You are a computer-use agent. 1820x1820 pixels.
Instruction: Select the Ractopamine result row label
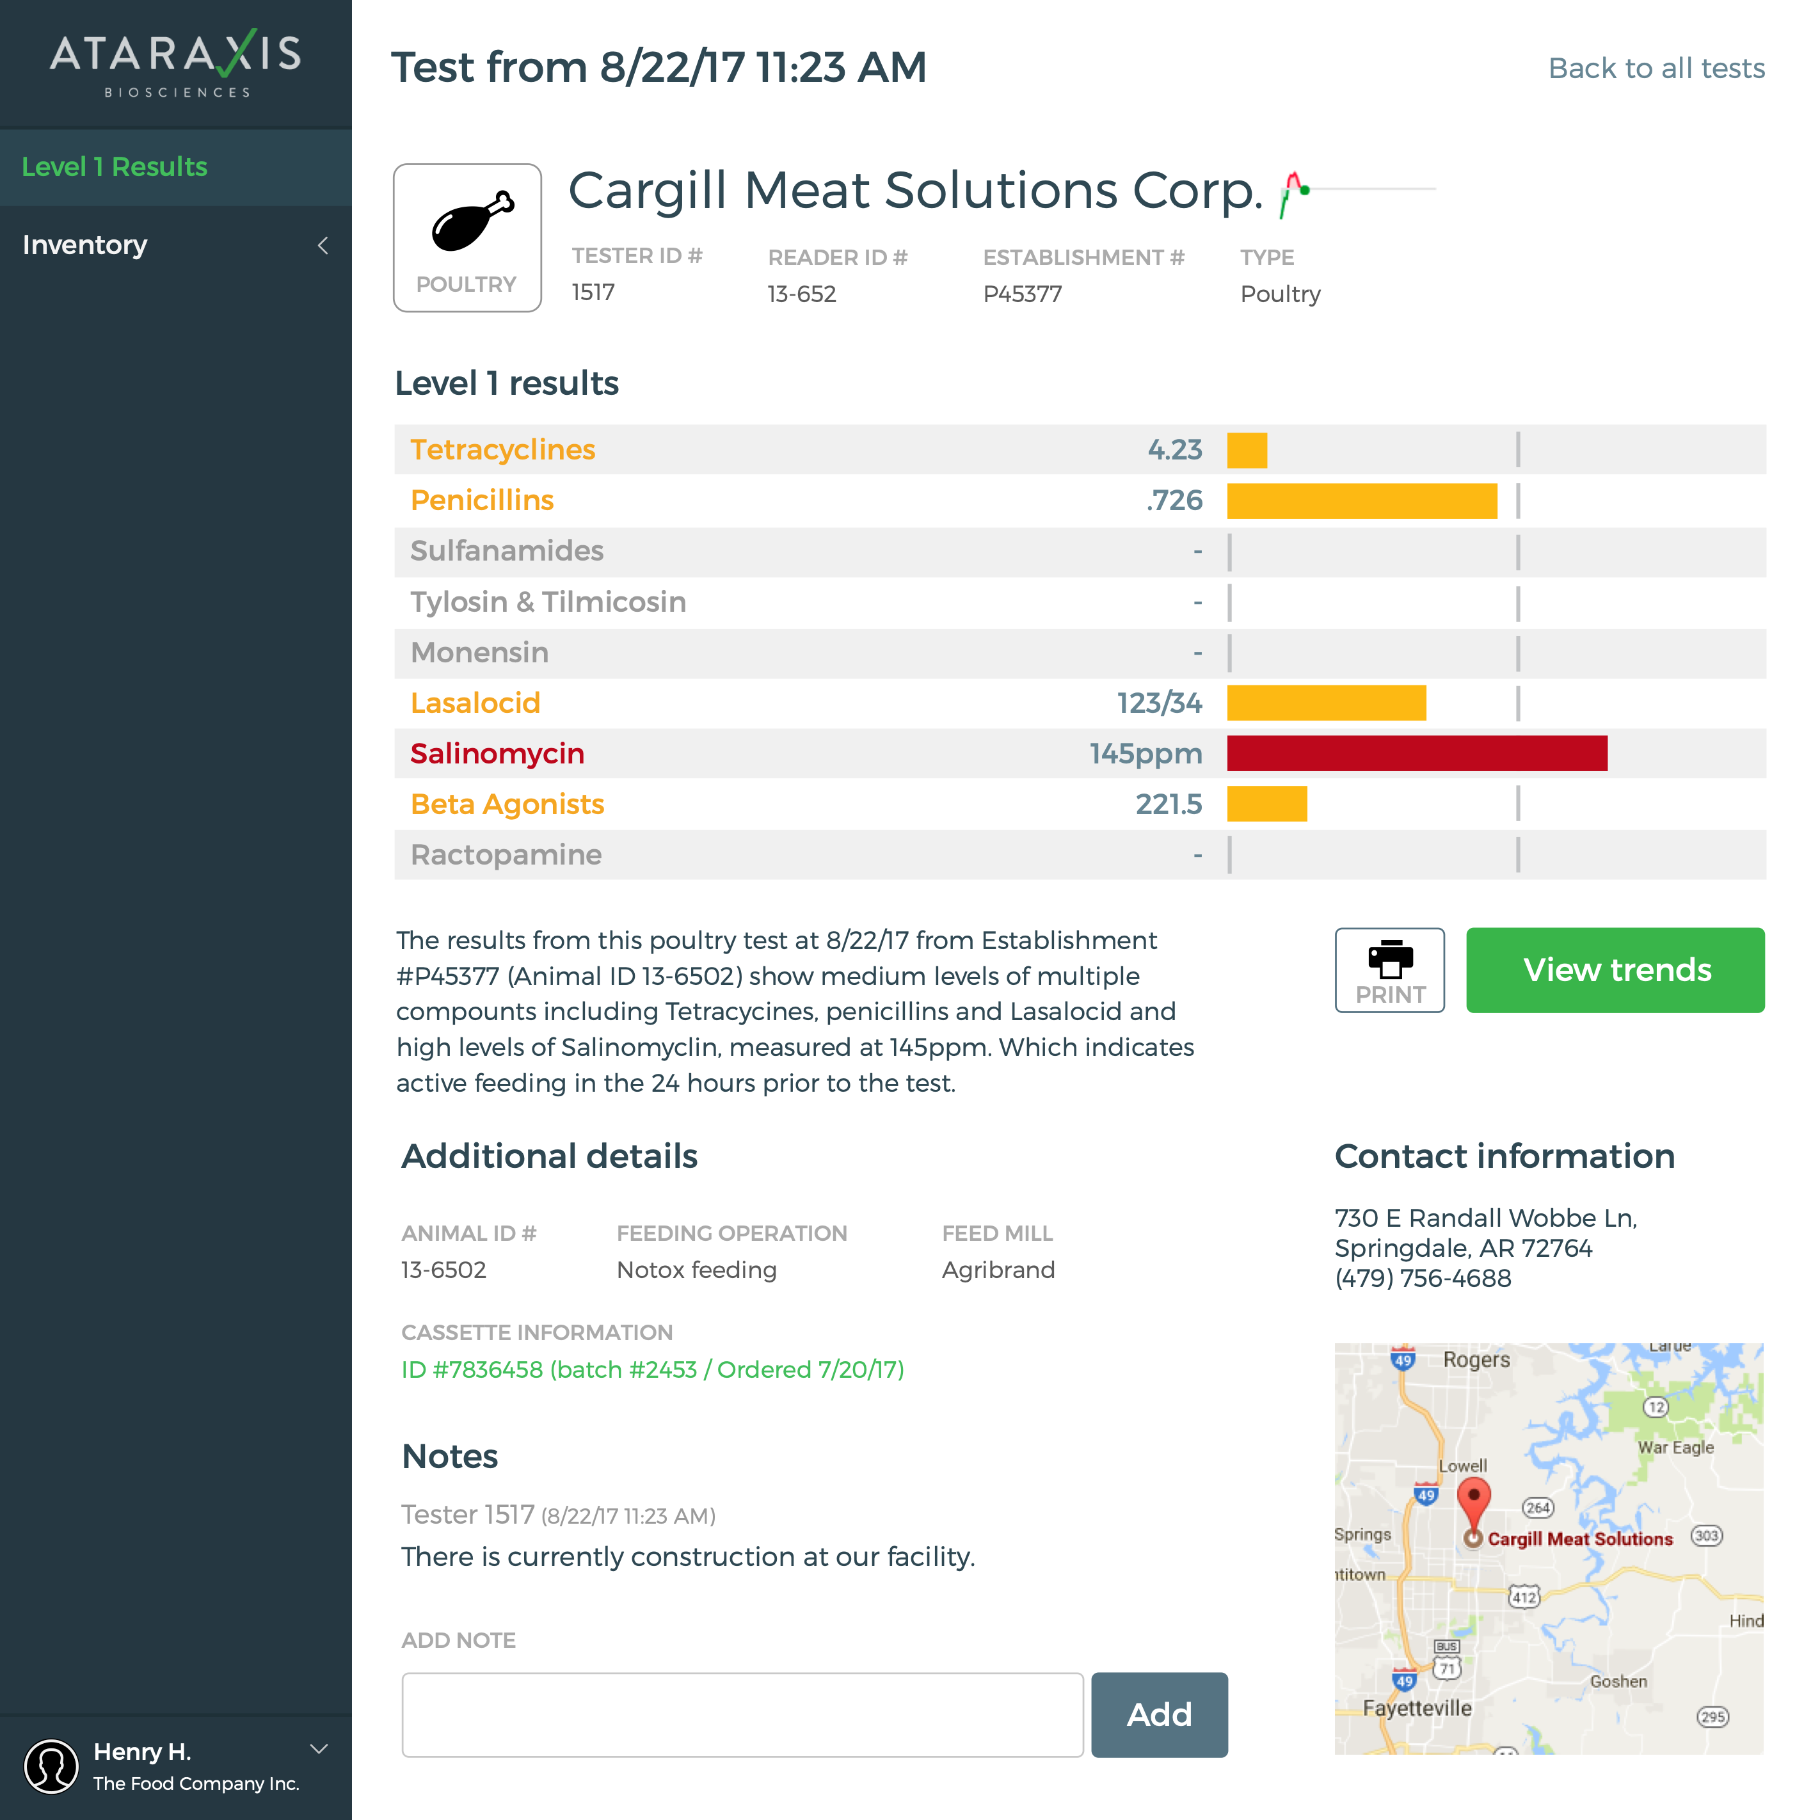(506, 856)
